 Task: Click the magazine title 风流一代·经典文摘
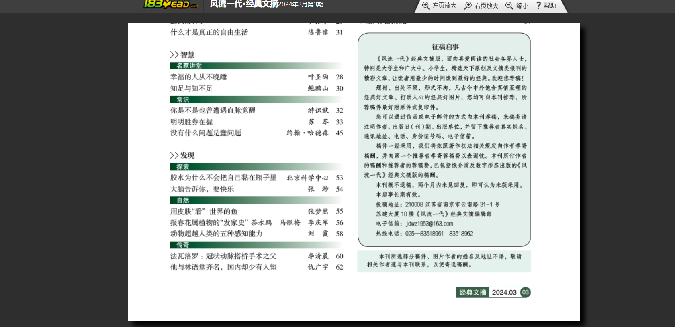click(244, 4)
